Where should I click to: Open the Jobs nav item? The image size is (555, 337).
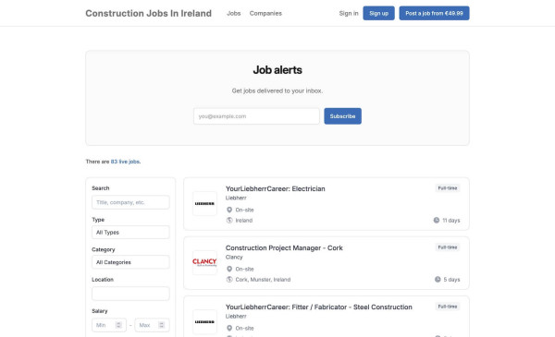234,14
